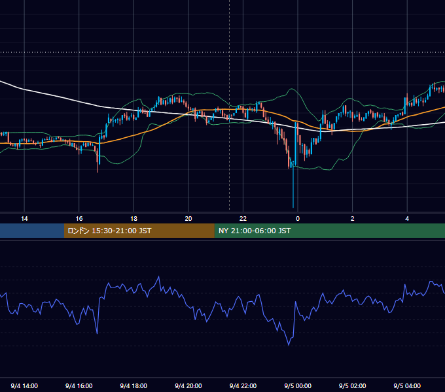Image resolution: width=445 pixels, height=392 pixels.
Task: Click hour label 2 on price chart axis
Action: [x=352, y=219]
